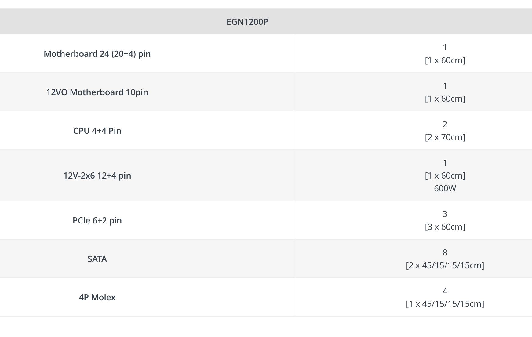Click the PCIe connector count of 3
This screenshot has width=532, height=337.
(x=445, y=214)
